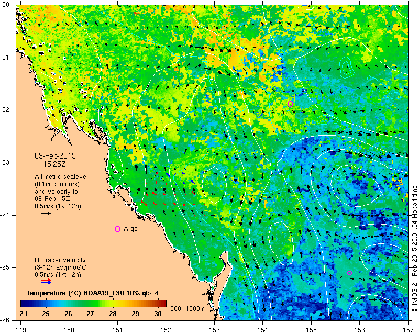Click the 'Altimetric sealevel' label
The height and width of the screenshot is (335, 419).
pyautogui.click(x=61, y=177)
